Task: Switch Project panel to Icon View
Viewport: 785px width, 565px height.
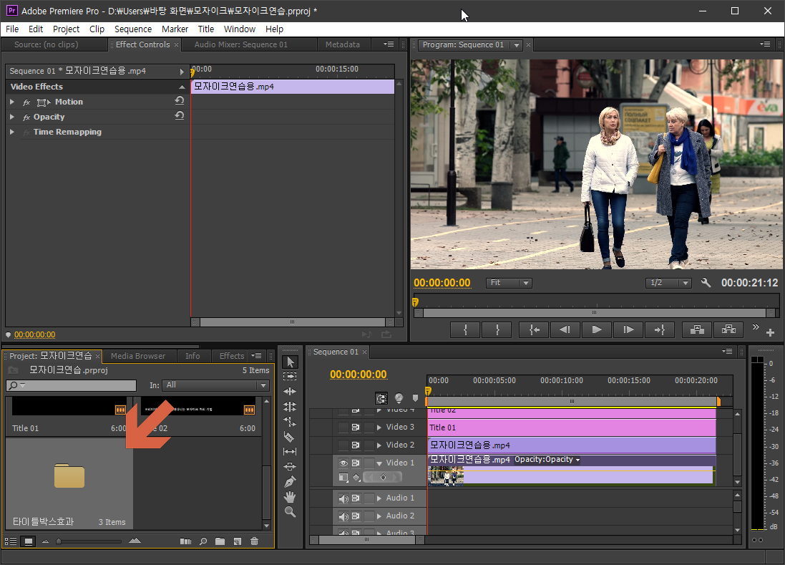Action: pyautogui.click(x=29, y=541)
